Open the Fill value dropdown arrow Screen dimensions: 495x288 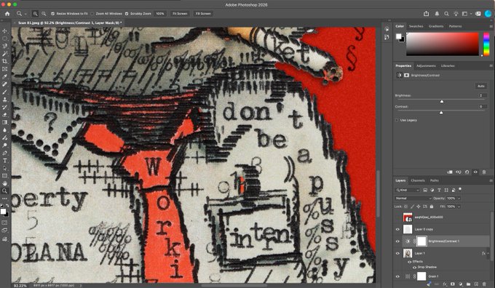(x=459, y=207)
